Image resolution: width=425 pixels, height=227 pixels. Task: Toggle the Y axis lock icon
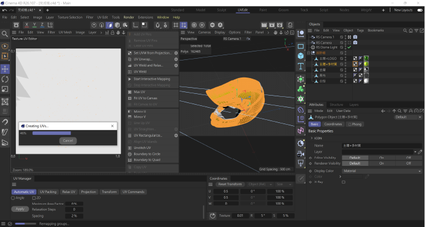click(x=35, y=25)
